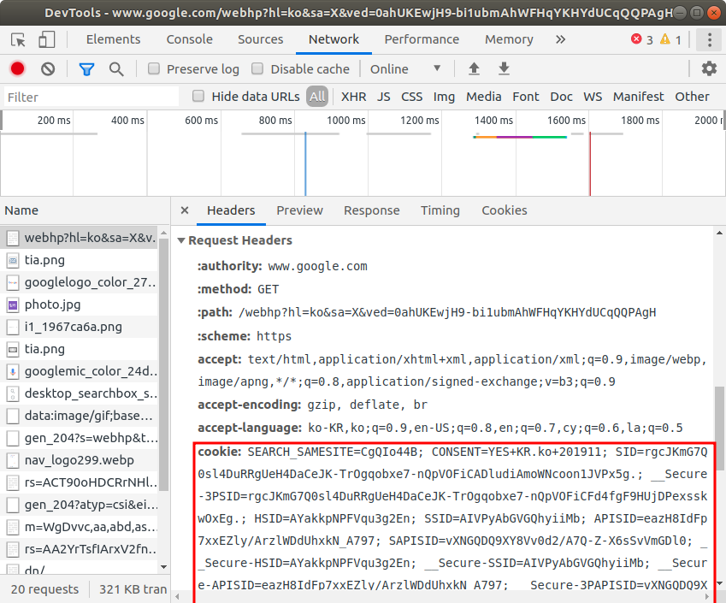Filter requests by WS type
The height and width of the screenshot is (603, 726).
click(x=593, y=97)
